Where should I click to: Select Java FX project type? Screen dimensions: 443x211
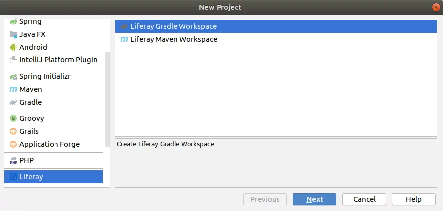[54, 35]
